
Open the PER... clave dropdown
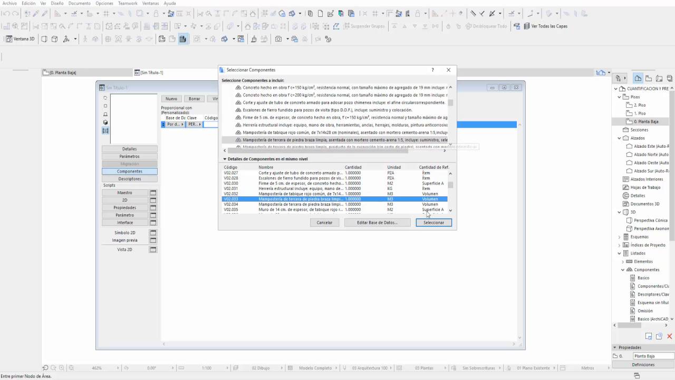(195, 125)
